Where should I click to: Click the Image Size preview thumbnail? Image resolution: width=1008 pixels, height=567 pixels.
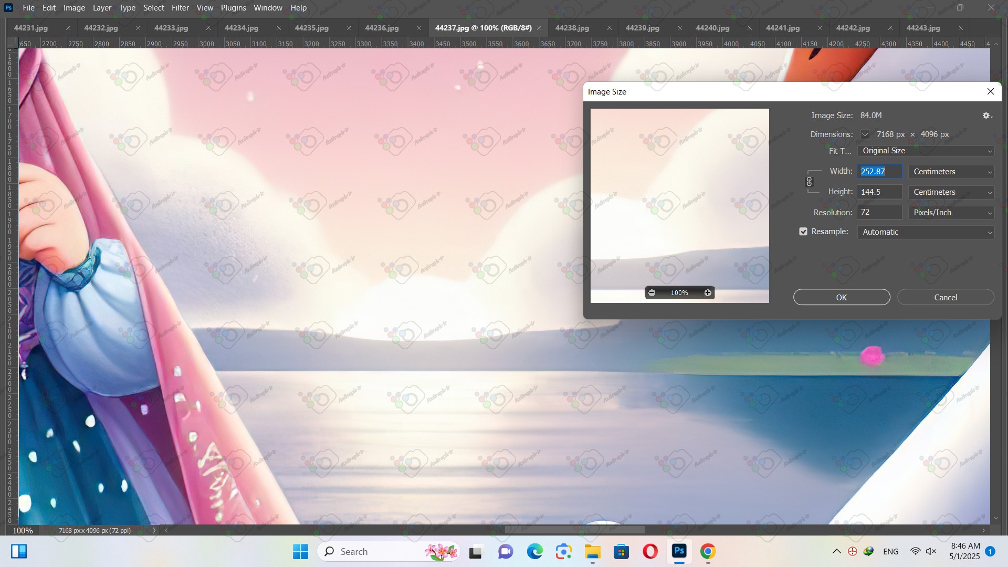pyautogui.click(x=680, y=206)
